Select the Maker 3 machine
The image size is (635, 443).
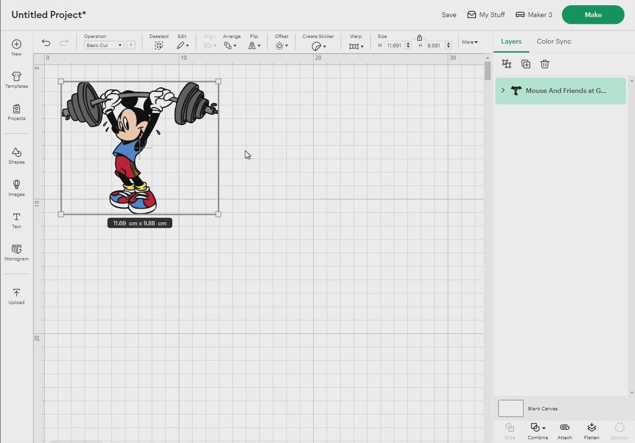tap(534, 15)
